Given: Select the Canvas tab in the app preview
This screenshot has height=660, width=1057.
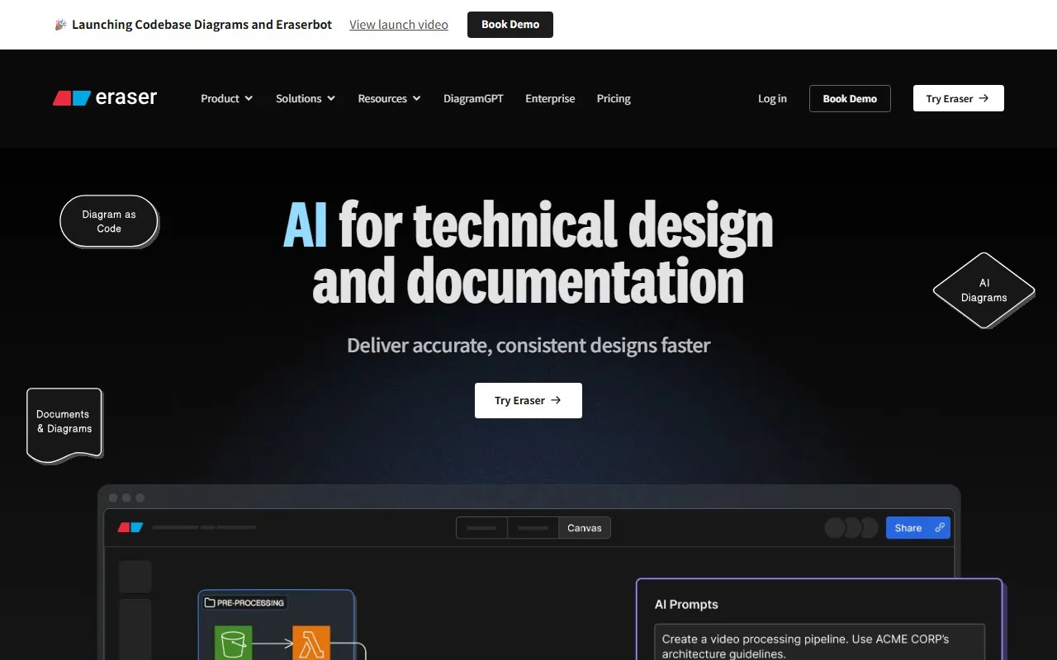Looking at the screenshot, I should click(x=584, y=528).
